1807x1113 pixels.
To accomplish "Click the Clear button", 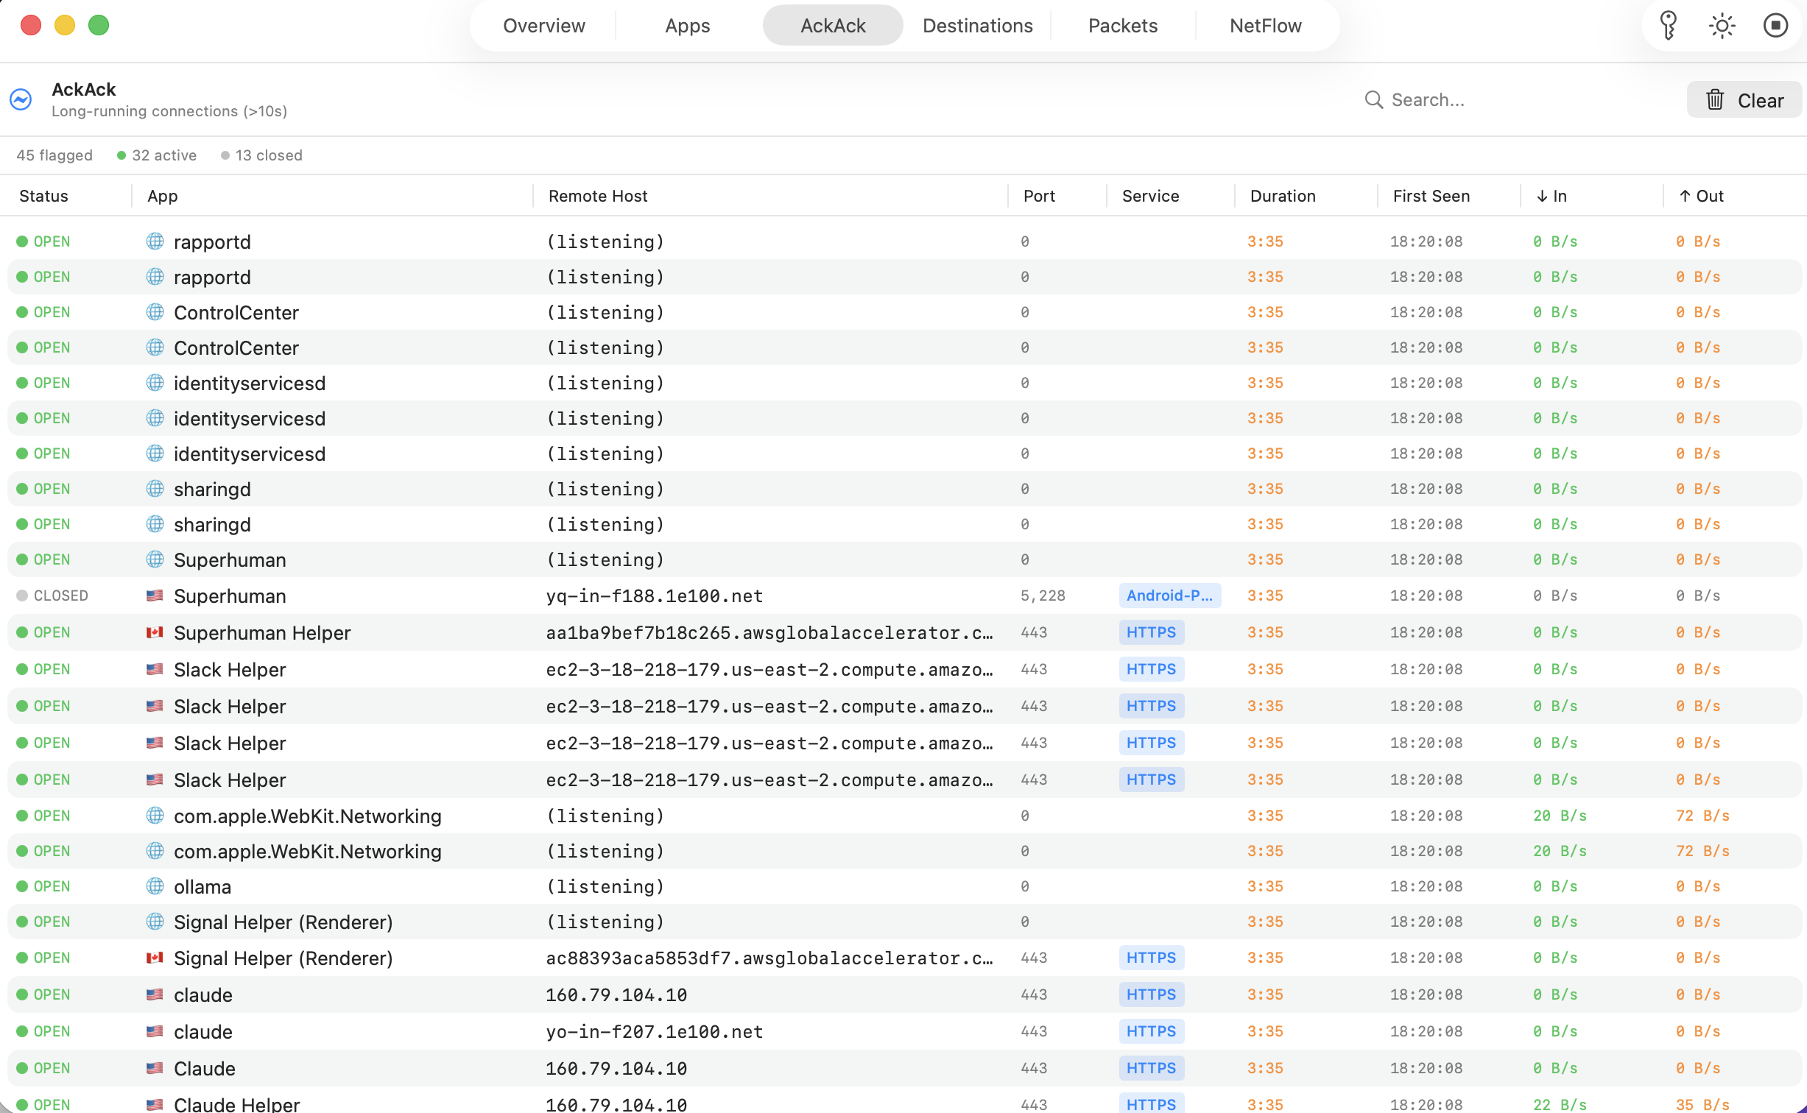I will point(1744,99).
